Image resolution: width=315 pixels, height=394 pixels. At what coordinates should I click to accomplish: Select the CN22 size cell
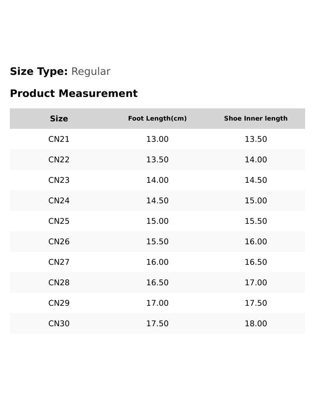[59, 160]
